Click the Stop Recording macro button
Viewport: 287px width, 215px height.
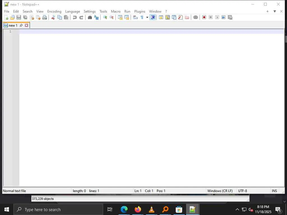[211, 17]
